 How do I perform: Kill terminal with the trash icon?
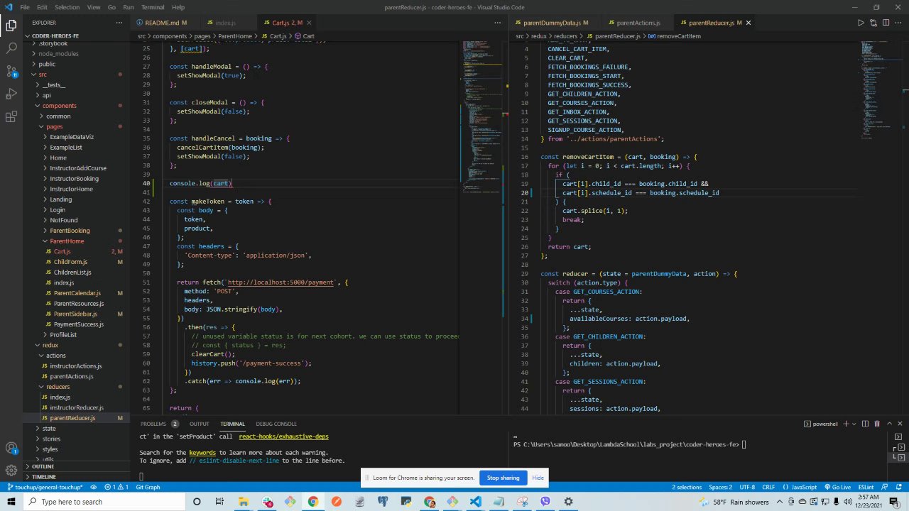[877, 424]
